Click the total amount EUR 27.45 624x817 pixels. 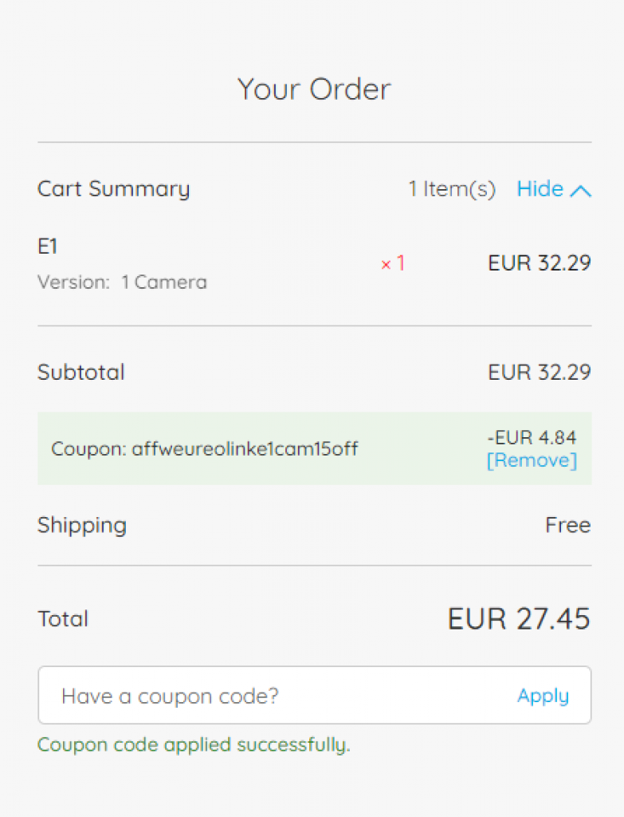[x=519, y=619]
